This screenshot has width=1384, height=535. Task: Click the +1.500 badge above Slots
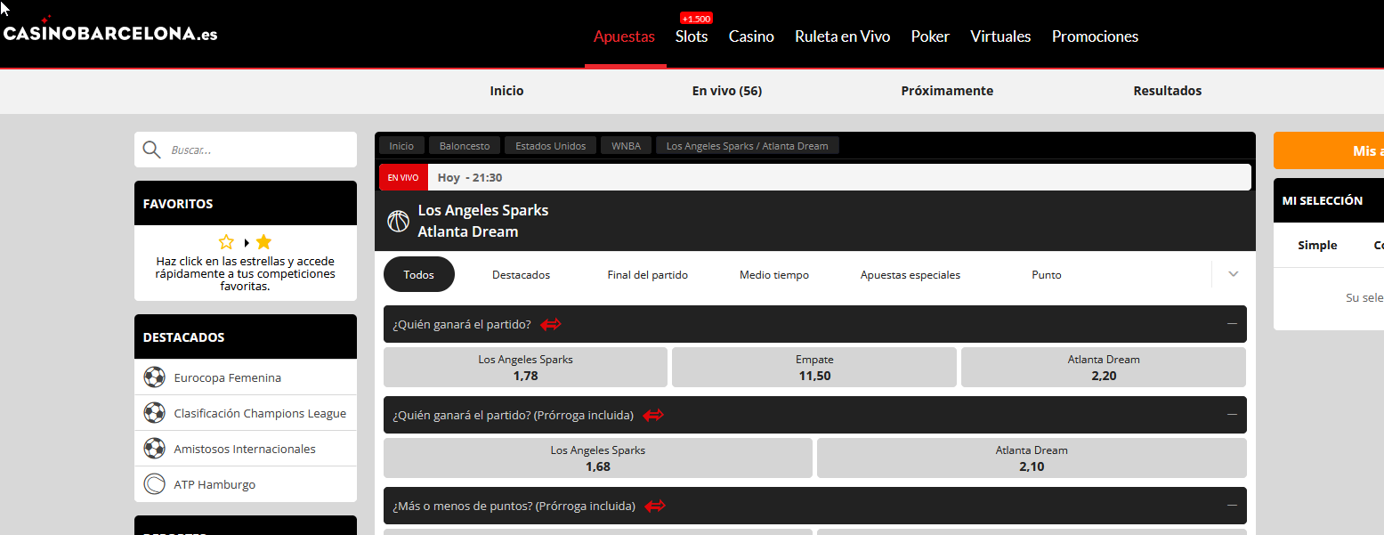[696, 19]
